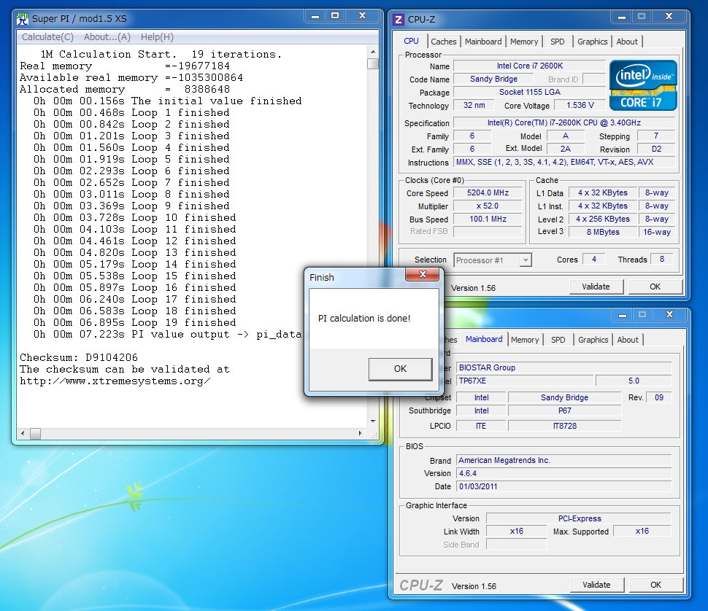This screenshot has width=708, height=611.
Task: Close the upper CPU-Z window
Action: (x=668, y=16)
